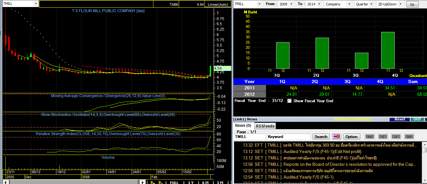Open the From year 2009 dropdown
This screenshot has width=427, height=184.
point(291,4)
